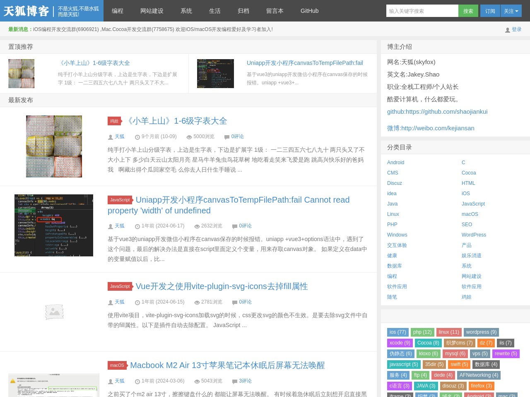The image size is (530, 397).
Task: Click the placeholder image of the Vue post
Action: point(54,312)
